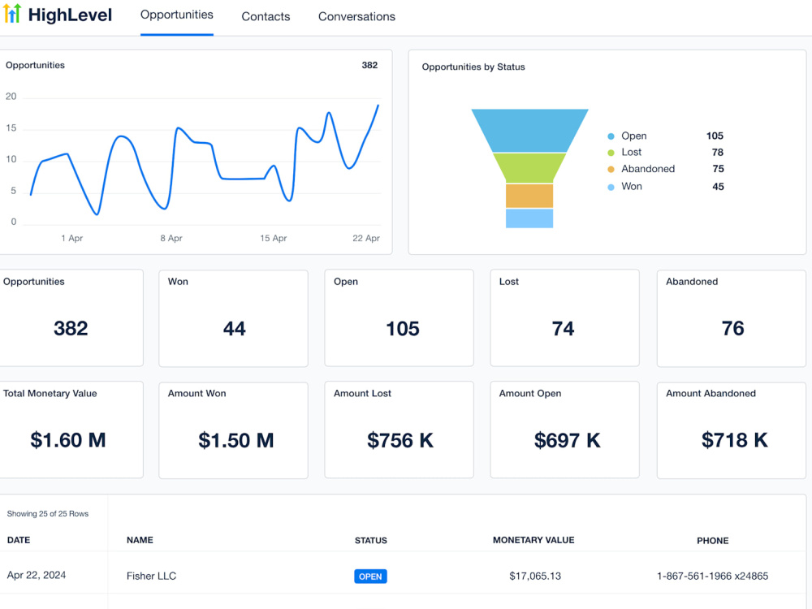Click the Amount Open $697 K card
This screenshot has width=812, height=609.
[565, 430]
